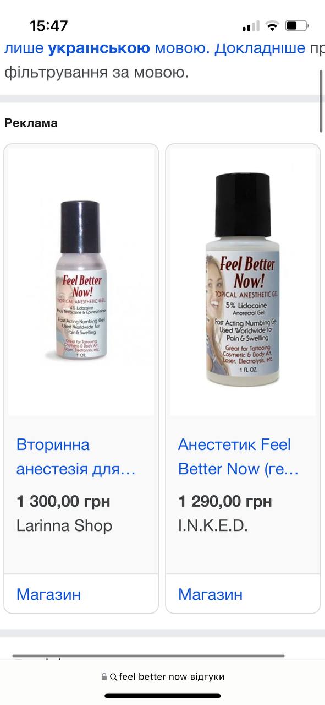Tap the I.N.K.E.D. seller name
The width and height of the screenshot is (325, 705).
[213, 525]
